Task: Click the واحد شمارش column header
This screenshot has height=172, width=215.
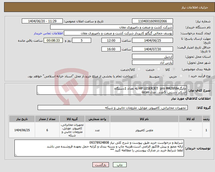Action: (97, 119)
